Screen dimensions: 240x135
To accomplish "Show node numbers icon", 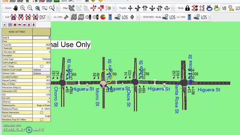I will 195,8.
